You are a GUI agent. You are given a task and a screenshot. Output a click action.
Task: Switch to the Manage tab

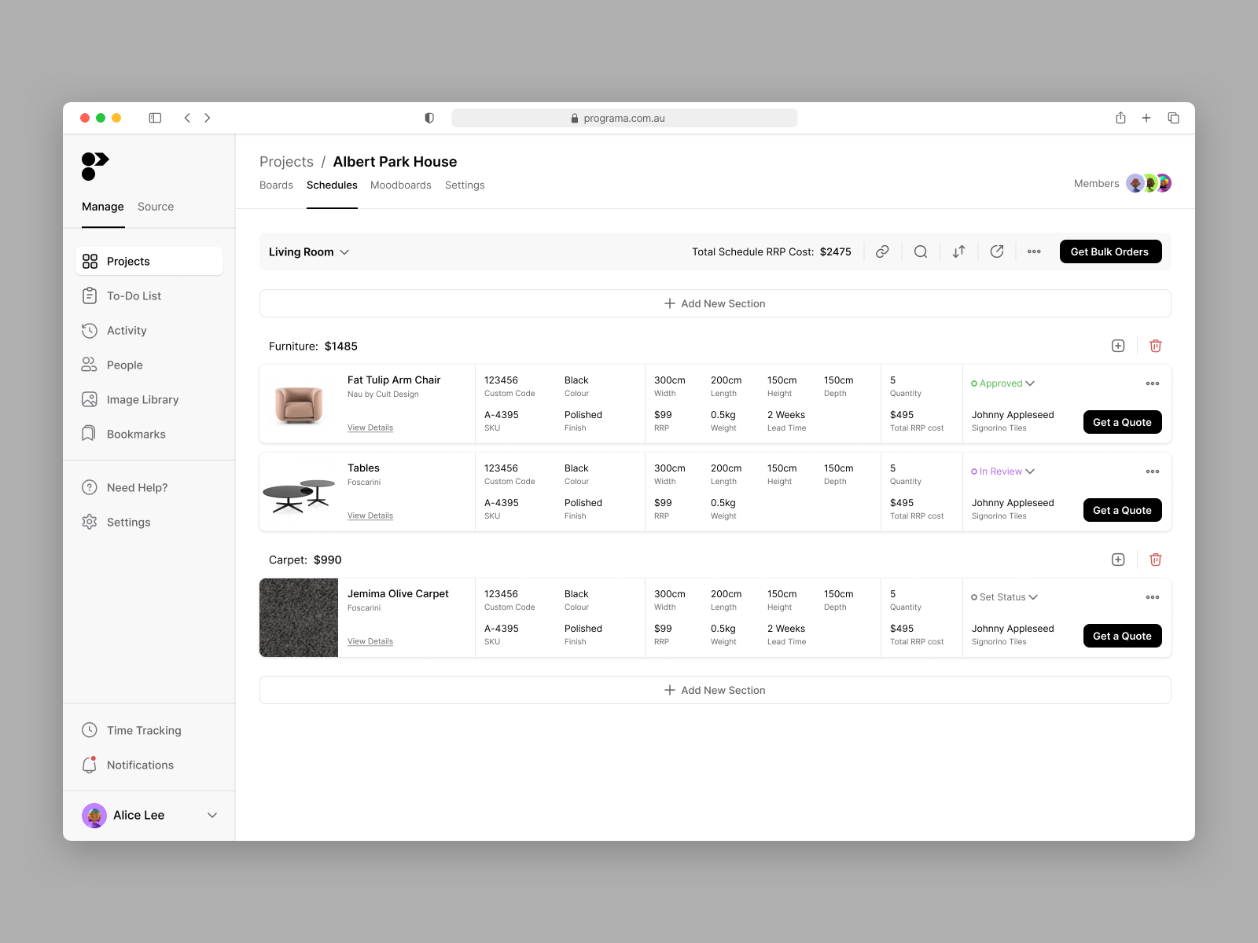point(103,207)
